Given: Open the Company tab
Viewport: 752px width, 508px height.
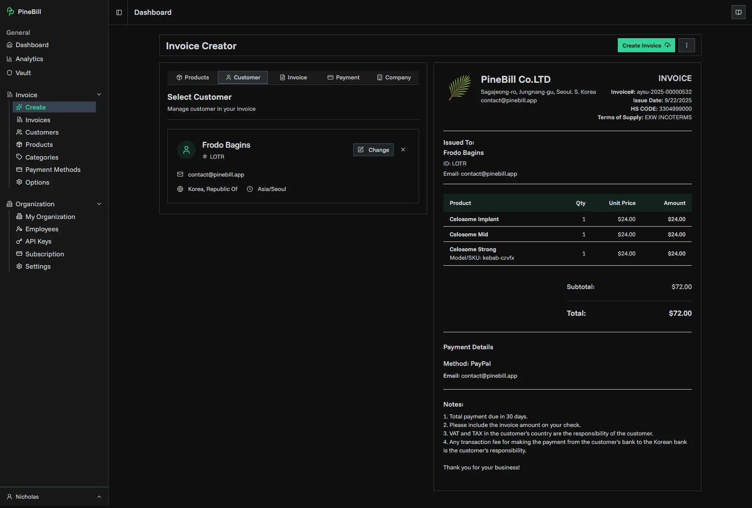Looking at the screenshot, I should point(394,78).
